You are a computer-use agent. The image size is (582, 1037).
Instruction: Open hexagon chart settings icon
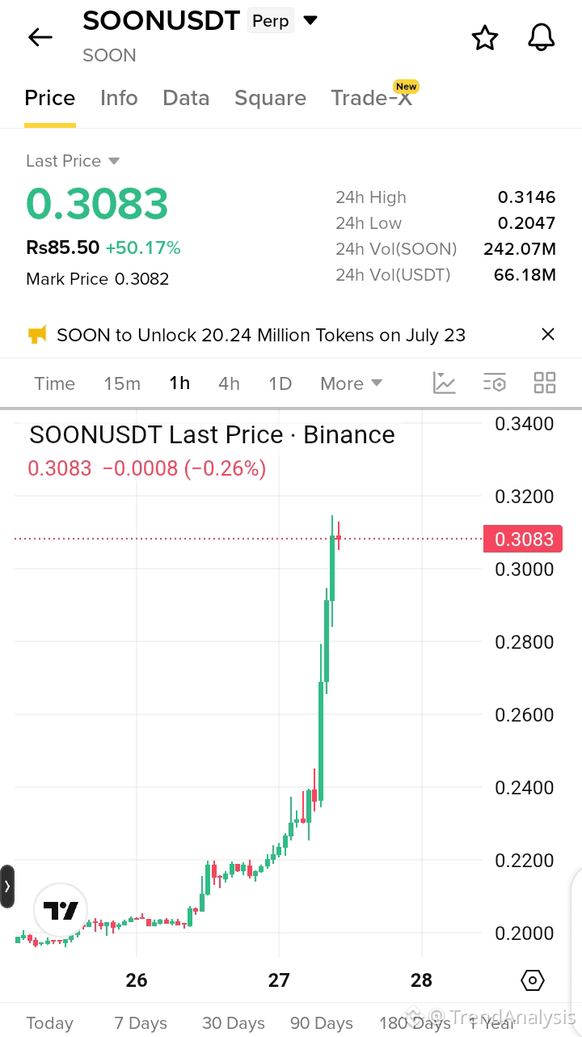tap(533, 980)
